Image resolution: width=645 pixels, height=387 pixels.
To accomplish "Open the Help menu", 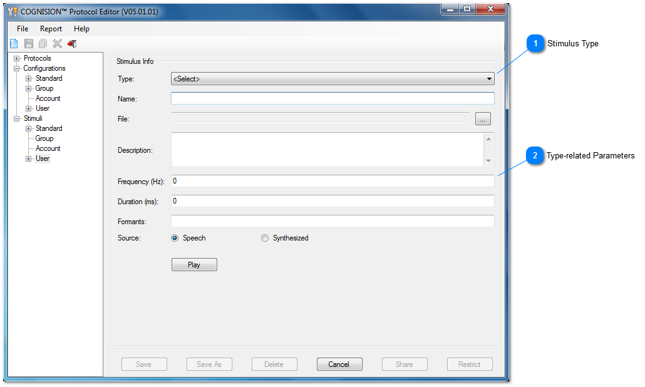I will (81, 29).
